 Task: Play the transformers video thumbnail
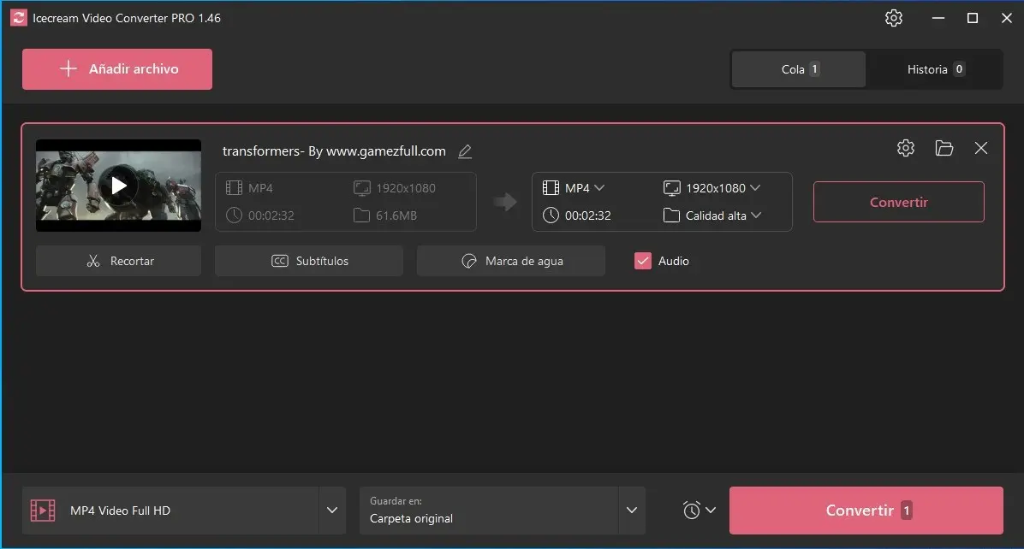[x=118, y=185]
